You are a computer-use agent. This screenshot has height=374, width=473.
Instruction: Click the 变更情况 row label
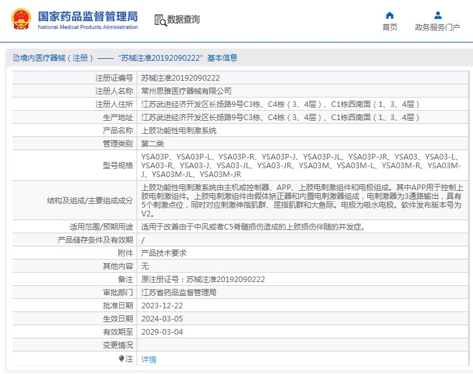[x=118, y=345]
